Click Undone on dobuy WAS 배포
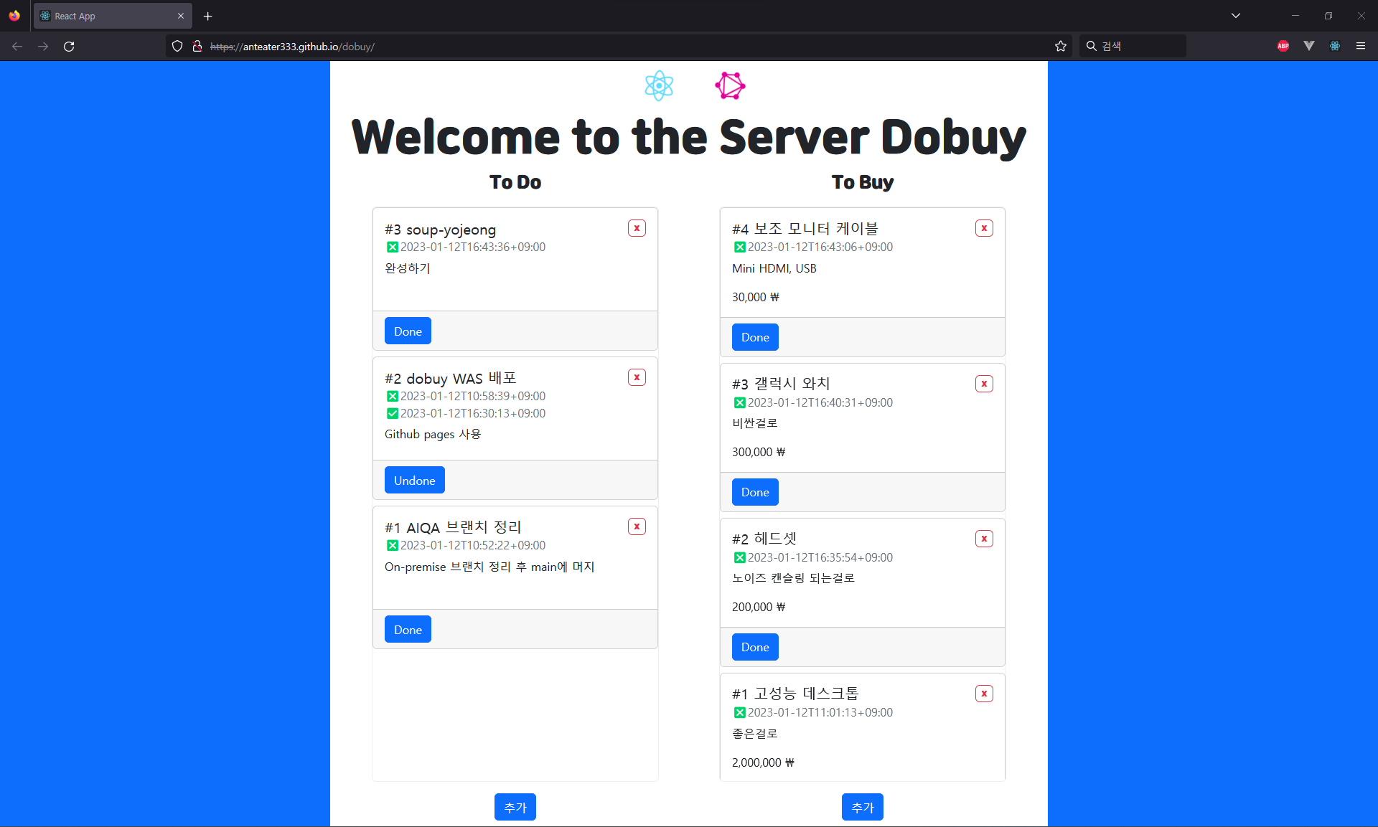The height and width of the screenshot is (827, 1378). pyautogui.click(x=414, y=481)
